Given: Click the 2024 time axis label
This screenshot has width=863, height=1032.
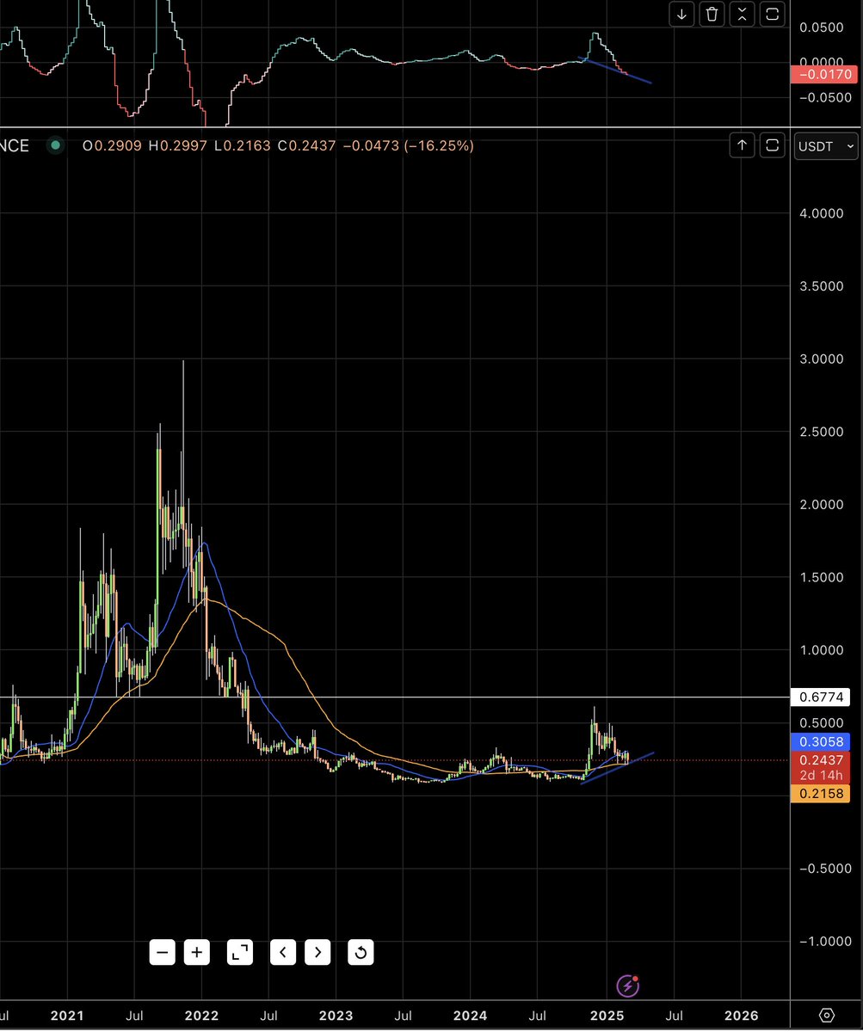Looking at the screenshot, I should 471,1016.
